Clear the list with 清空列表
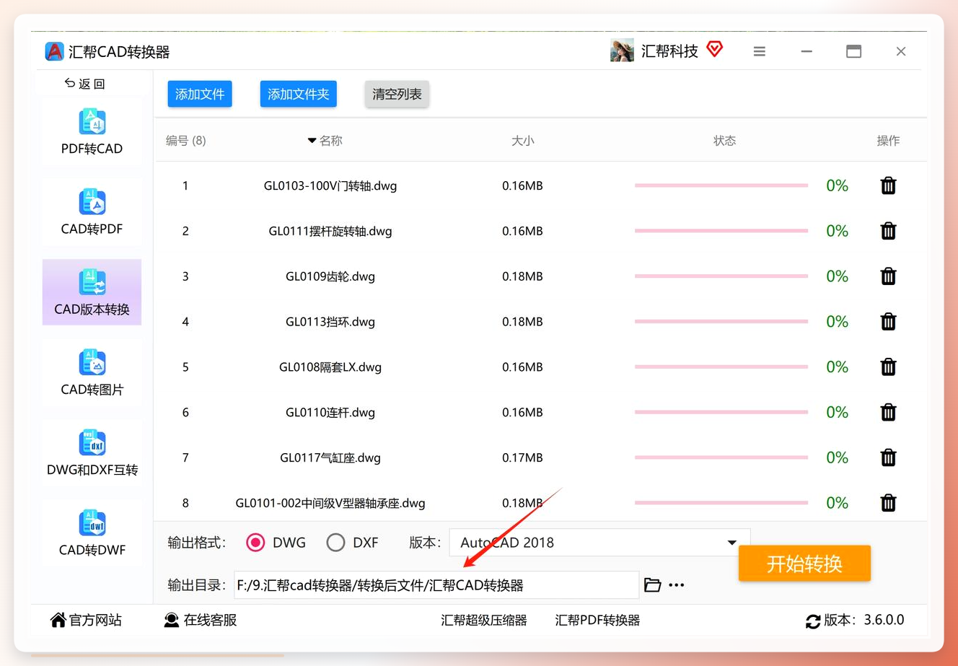This screenshot has height=666, width=958. (x=397, y=94)
